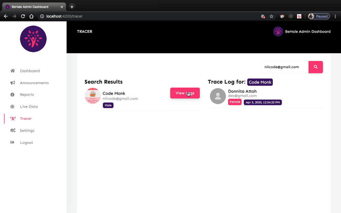Bookmark this page with star icon

(x=271, y=16)
